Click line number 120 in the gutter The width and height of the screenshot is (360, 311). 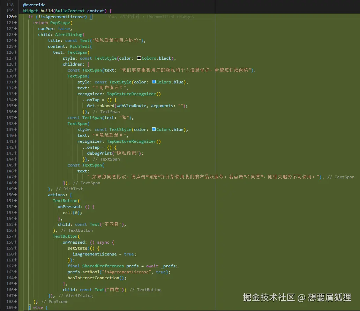point(10,17)
